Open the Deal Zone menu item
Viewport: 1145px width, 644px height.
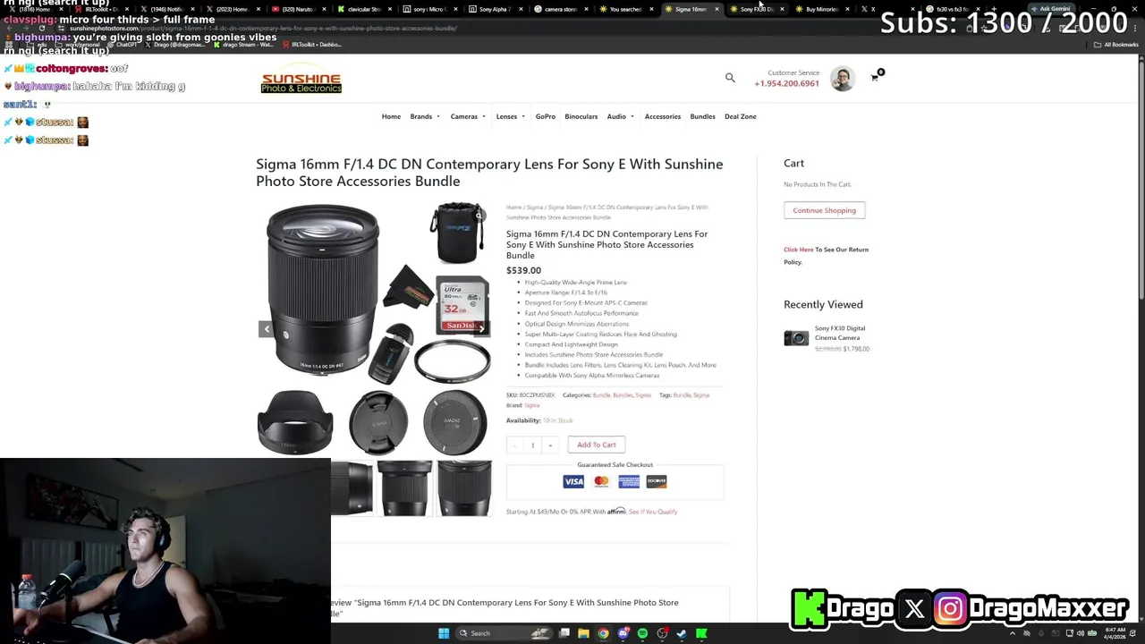tap(740, 116)
